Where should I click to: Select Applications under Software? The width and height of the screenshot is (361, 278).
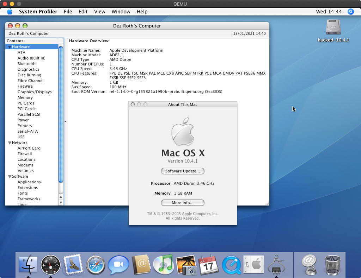pyautogui.click(x=29, y=182)
